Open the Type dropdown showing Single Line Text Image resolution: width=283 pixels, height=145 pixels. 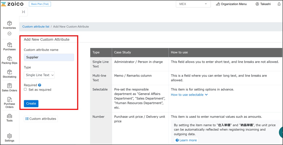tap(39, 75)
